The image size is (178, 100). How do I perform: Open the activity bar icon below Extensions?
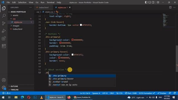(4, 46)
